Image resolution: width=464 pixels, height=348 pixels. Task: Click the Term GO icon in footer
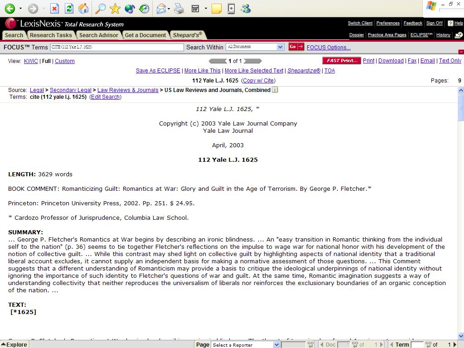tap(429, 344)
